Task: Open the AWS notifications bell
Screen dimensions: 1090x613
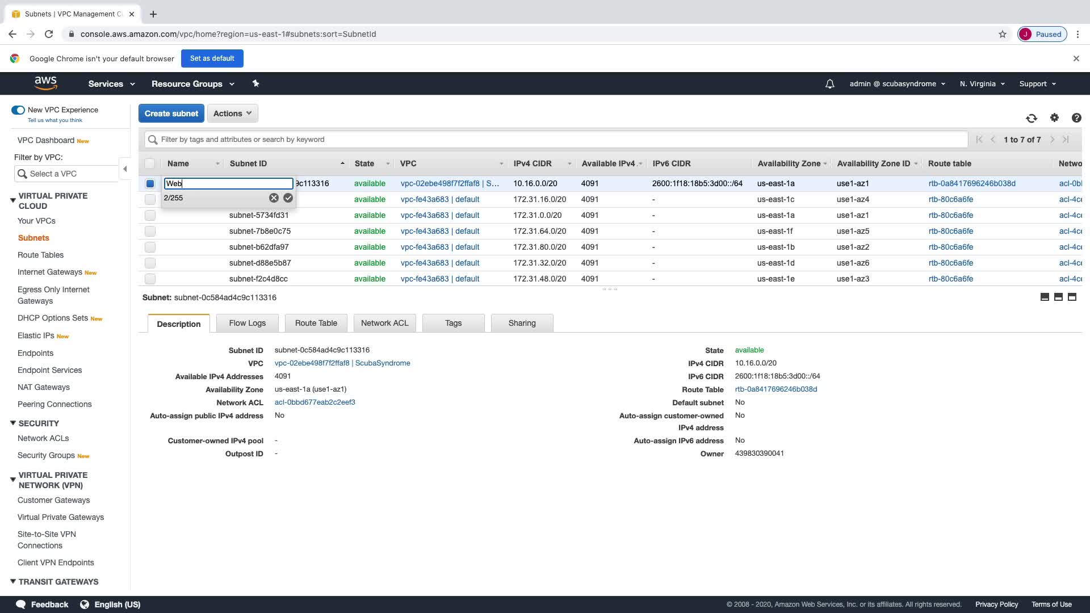Action: 829,84
